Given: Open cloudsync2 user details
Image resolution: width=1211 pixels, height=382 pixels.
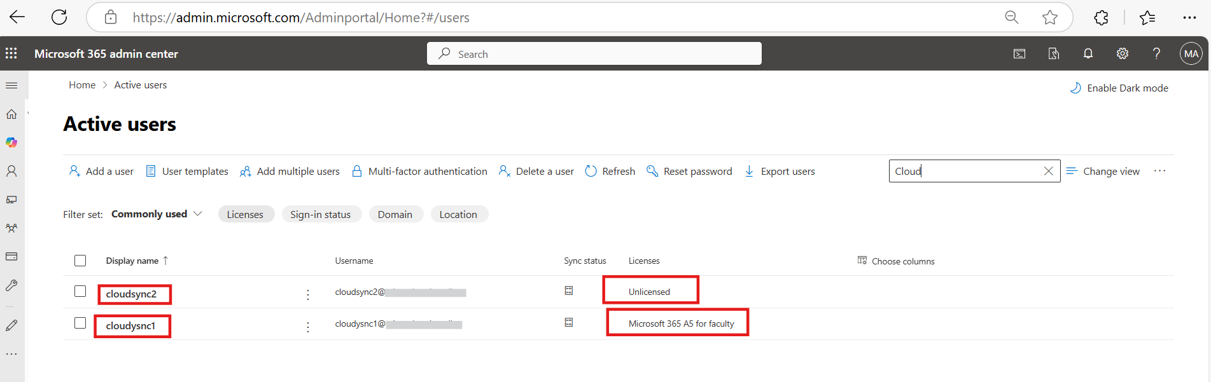Looking at the screenshot, I should (131, 294).
